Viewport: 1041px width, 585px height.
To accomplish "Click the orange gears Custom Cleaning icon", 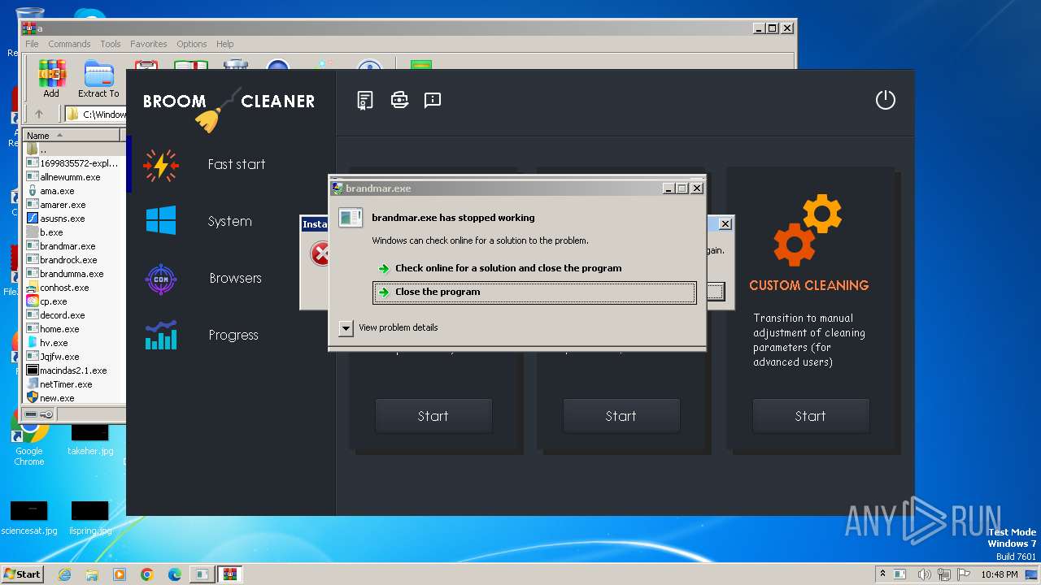I will pos(808,230).
